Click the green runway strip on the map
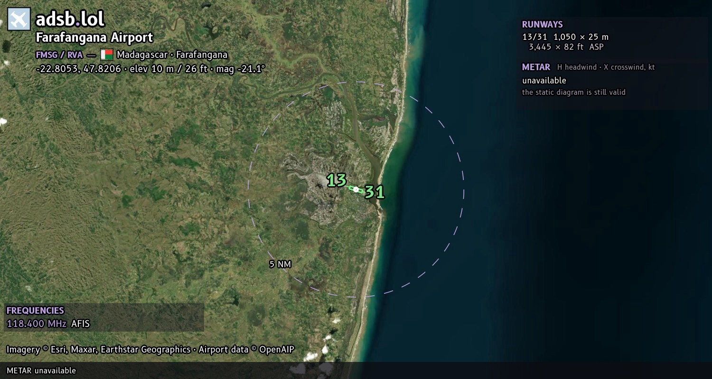The image size is (712, 379). tap(356, 189)
